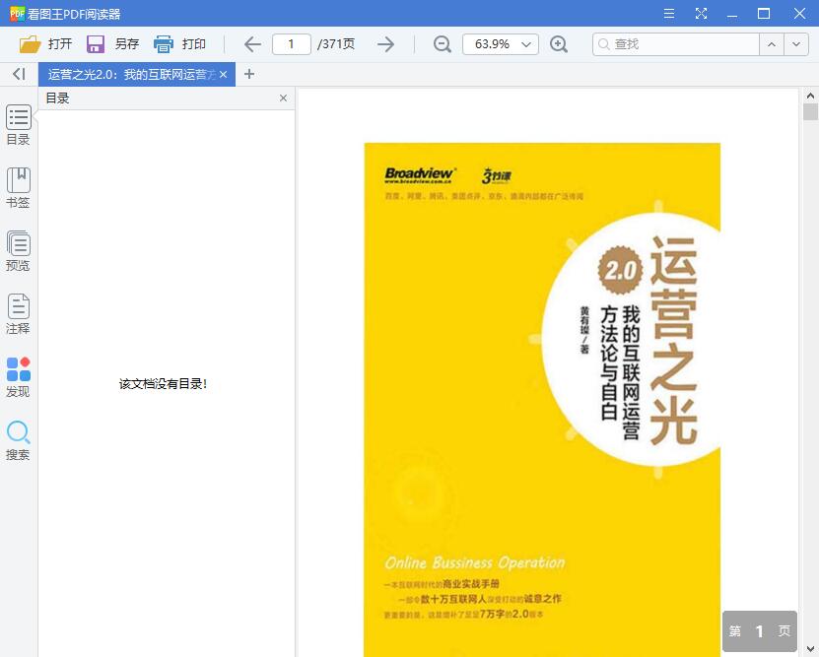This screenshot has height=657, width=819.
Task: Open the 注释 annotations panel
Action: coord(19,314)
